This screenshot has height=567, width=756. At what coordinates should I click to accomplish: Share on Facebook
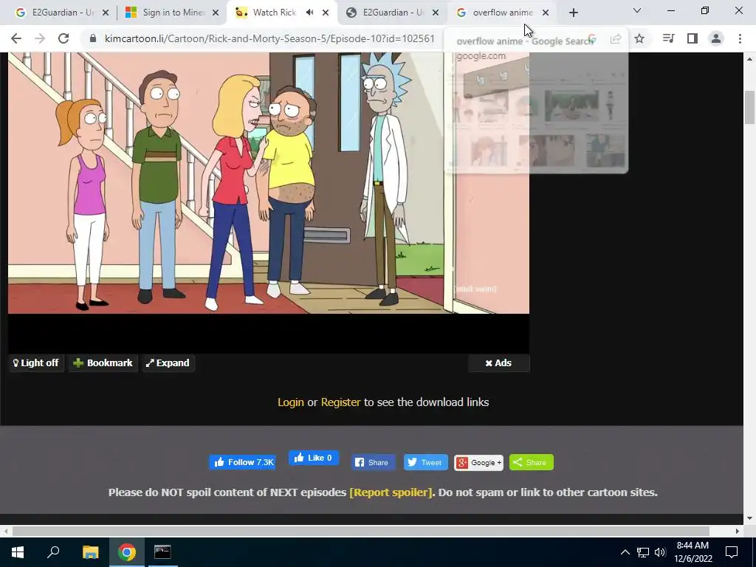373,462
